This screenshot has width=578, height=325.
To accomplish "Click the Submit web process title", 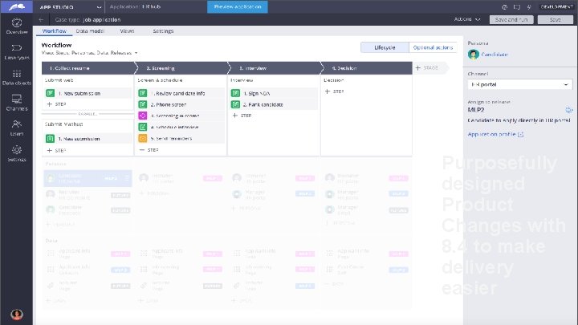I will pyautogui.click(x=59, y=80).
